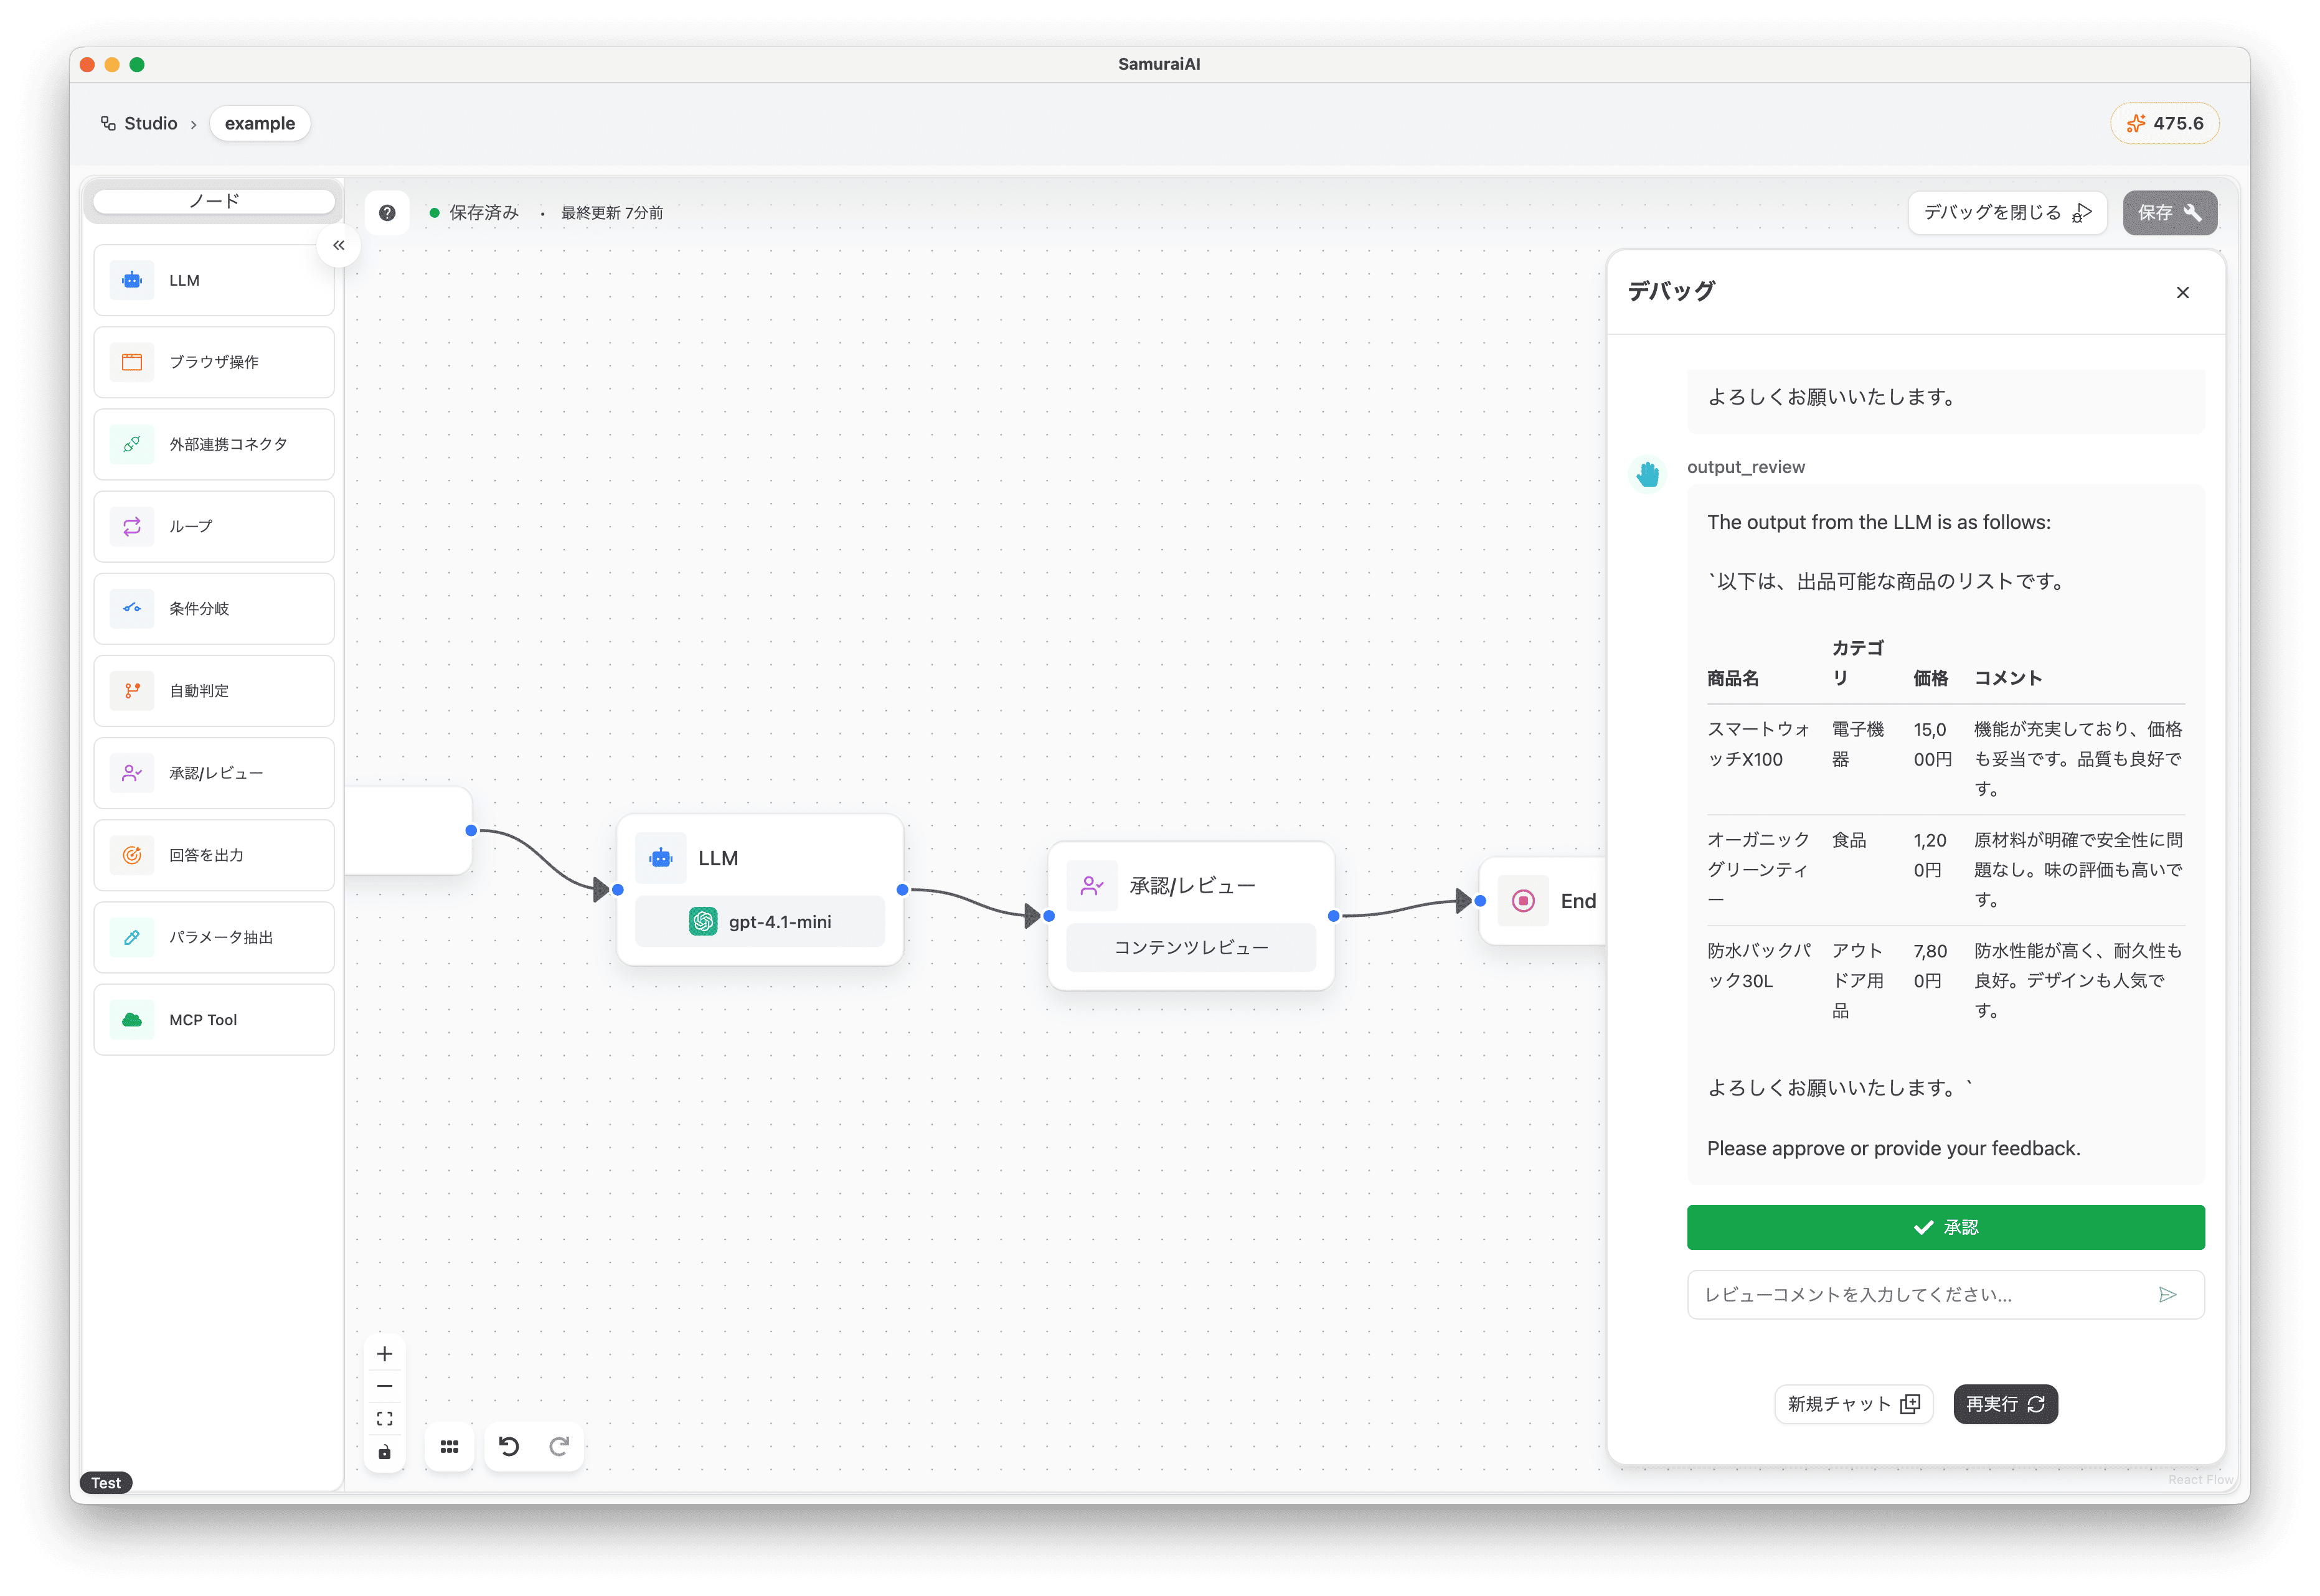
Task: Zoom in on the canvas
Action: click(x=385, y=1354)
